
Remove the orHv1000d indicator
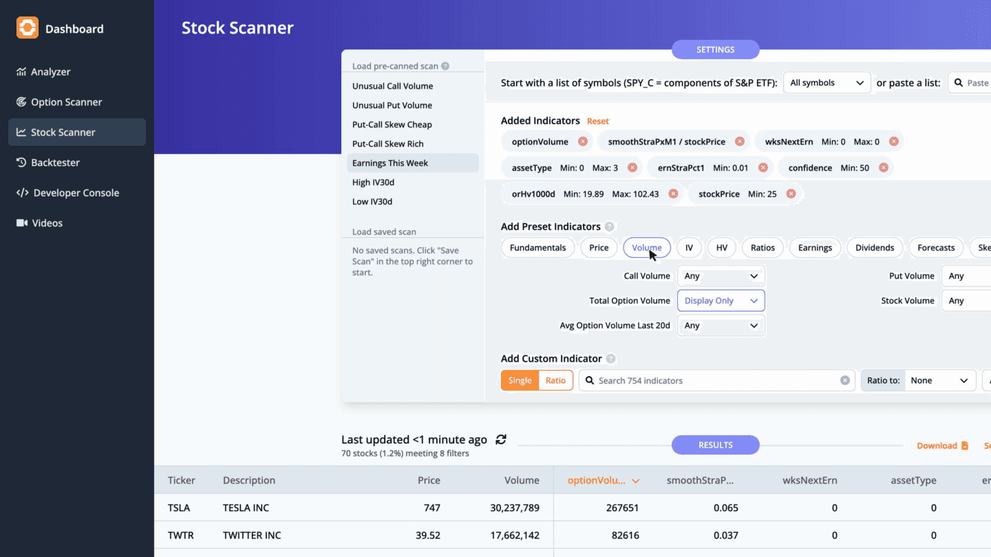(673, 194)
